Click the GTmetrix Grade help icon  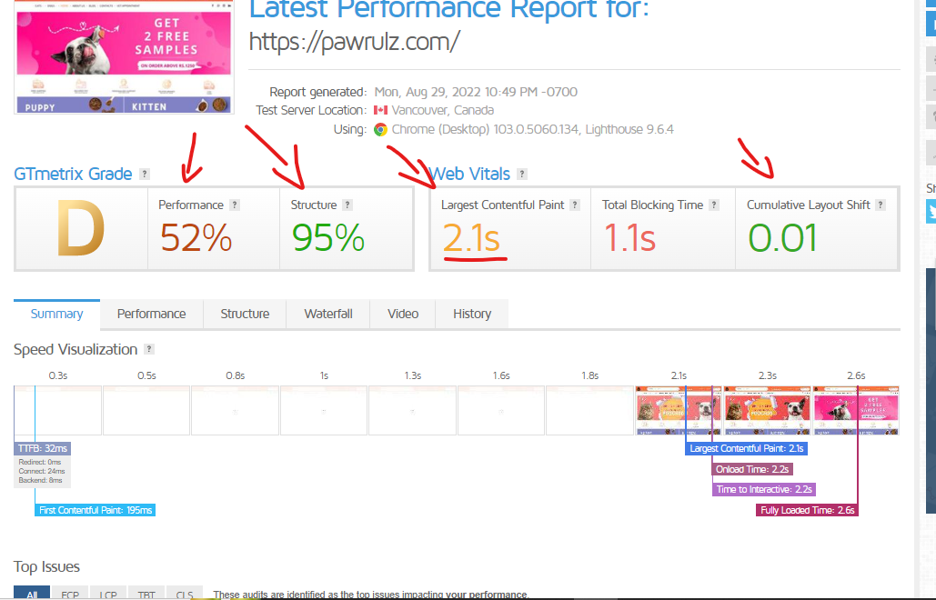pos(145,175)
